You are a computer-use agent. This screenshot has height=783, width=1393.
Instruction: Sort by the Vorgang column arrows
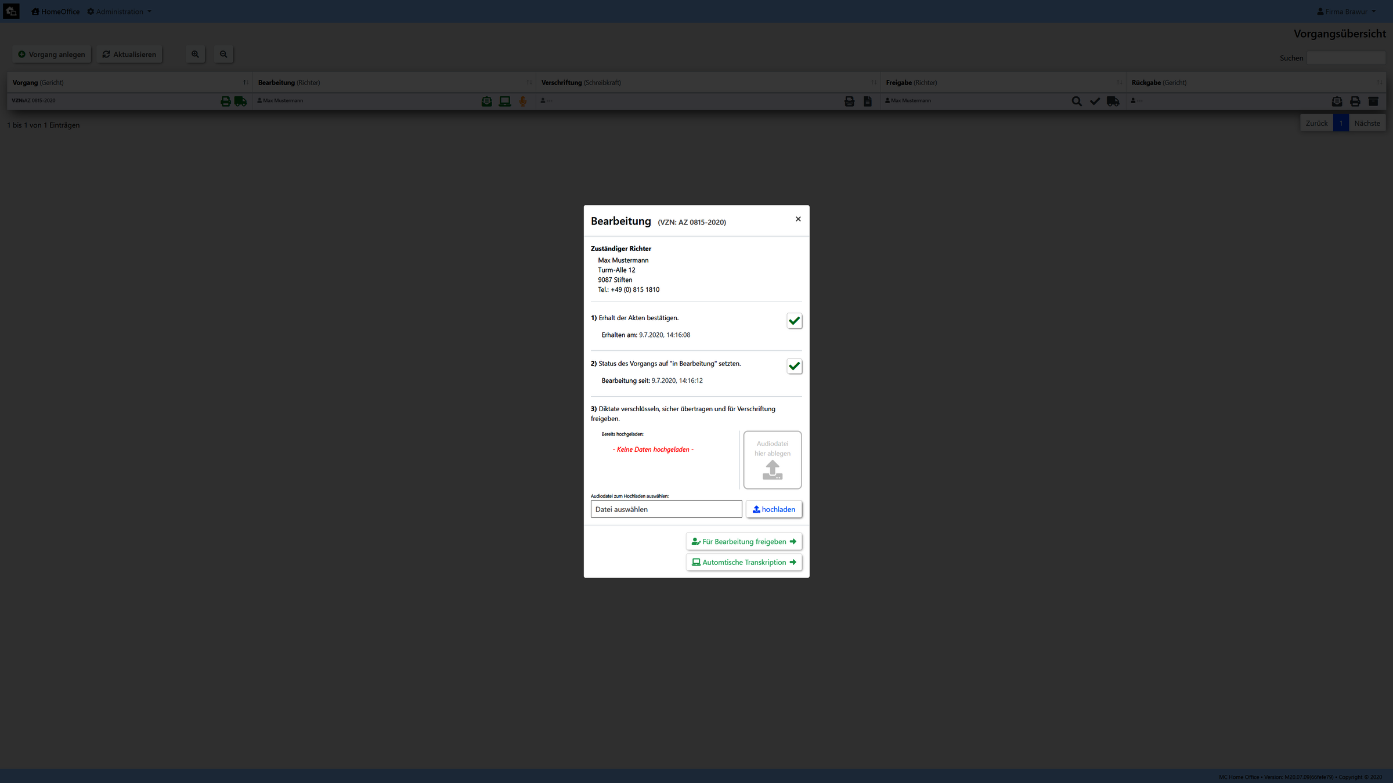click(246, 82)
